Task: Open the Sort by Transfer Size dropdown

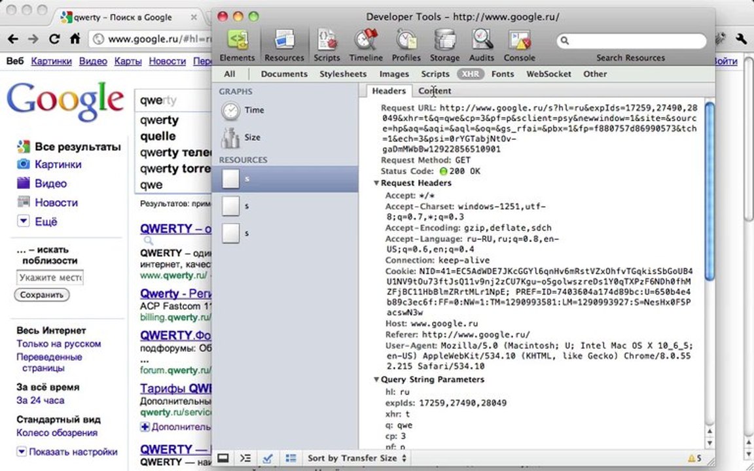Action: pos(357,458)
